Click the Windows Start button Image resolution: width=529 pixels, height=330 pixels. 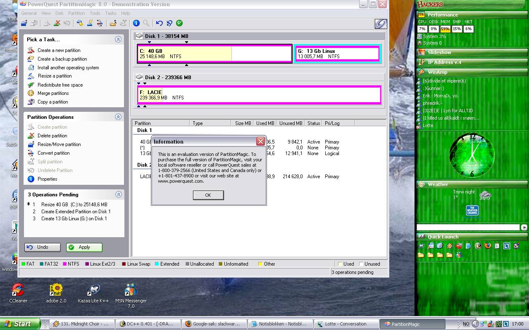[20, 324]
